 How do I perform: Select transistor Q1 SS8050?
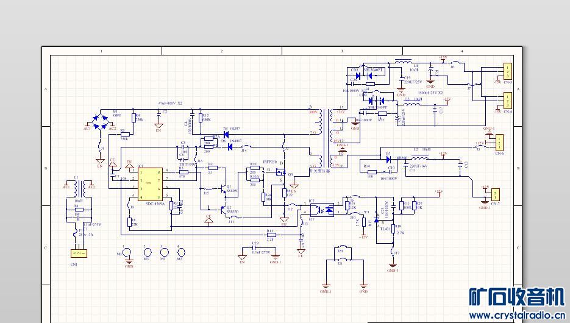click(223, 188)
